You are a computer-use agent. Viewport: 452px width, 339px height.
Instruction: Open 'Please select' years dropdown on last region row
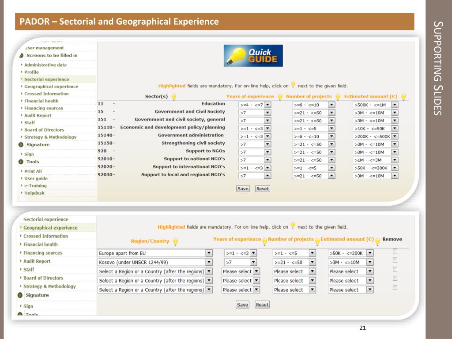tap(241, 290)
